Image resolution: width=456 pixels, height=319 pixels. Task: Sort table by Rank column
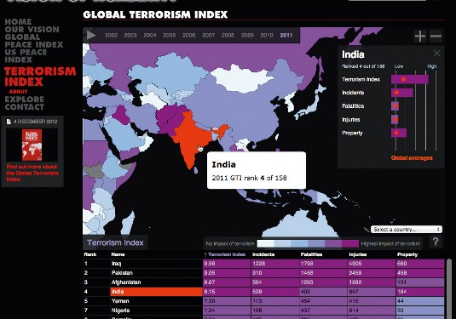click(89, 254)
